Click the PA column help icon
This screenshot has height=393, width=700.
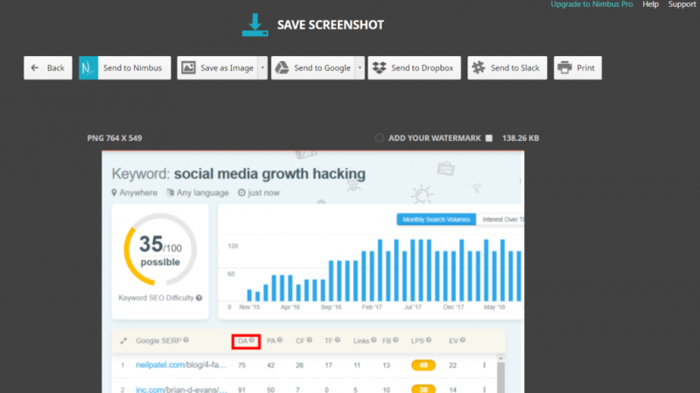[280, 340]
